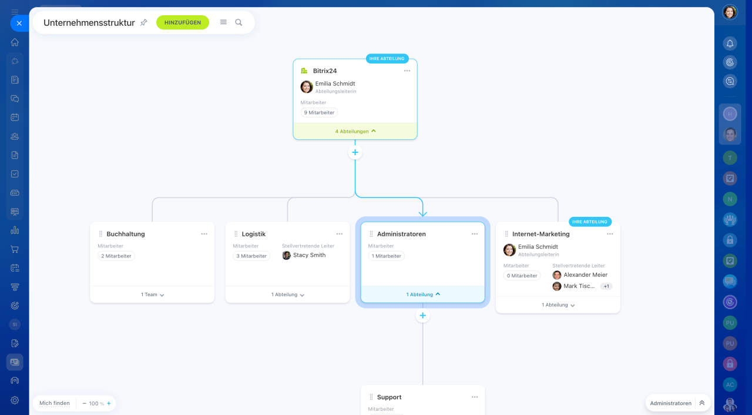Select the Buchhaltung card title
Screen dimensions: 752x415
coord(126,234)
